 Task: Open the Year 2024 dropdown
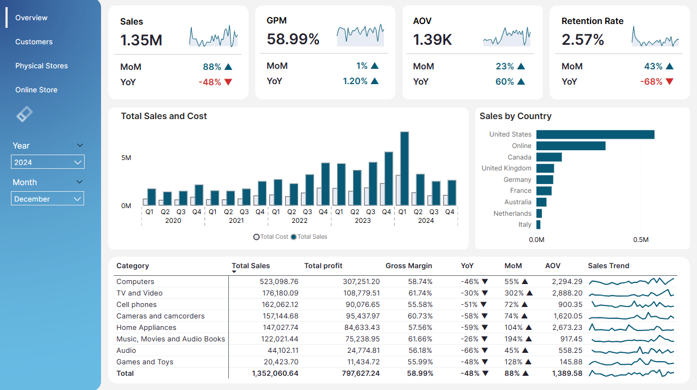(48, 162)
